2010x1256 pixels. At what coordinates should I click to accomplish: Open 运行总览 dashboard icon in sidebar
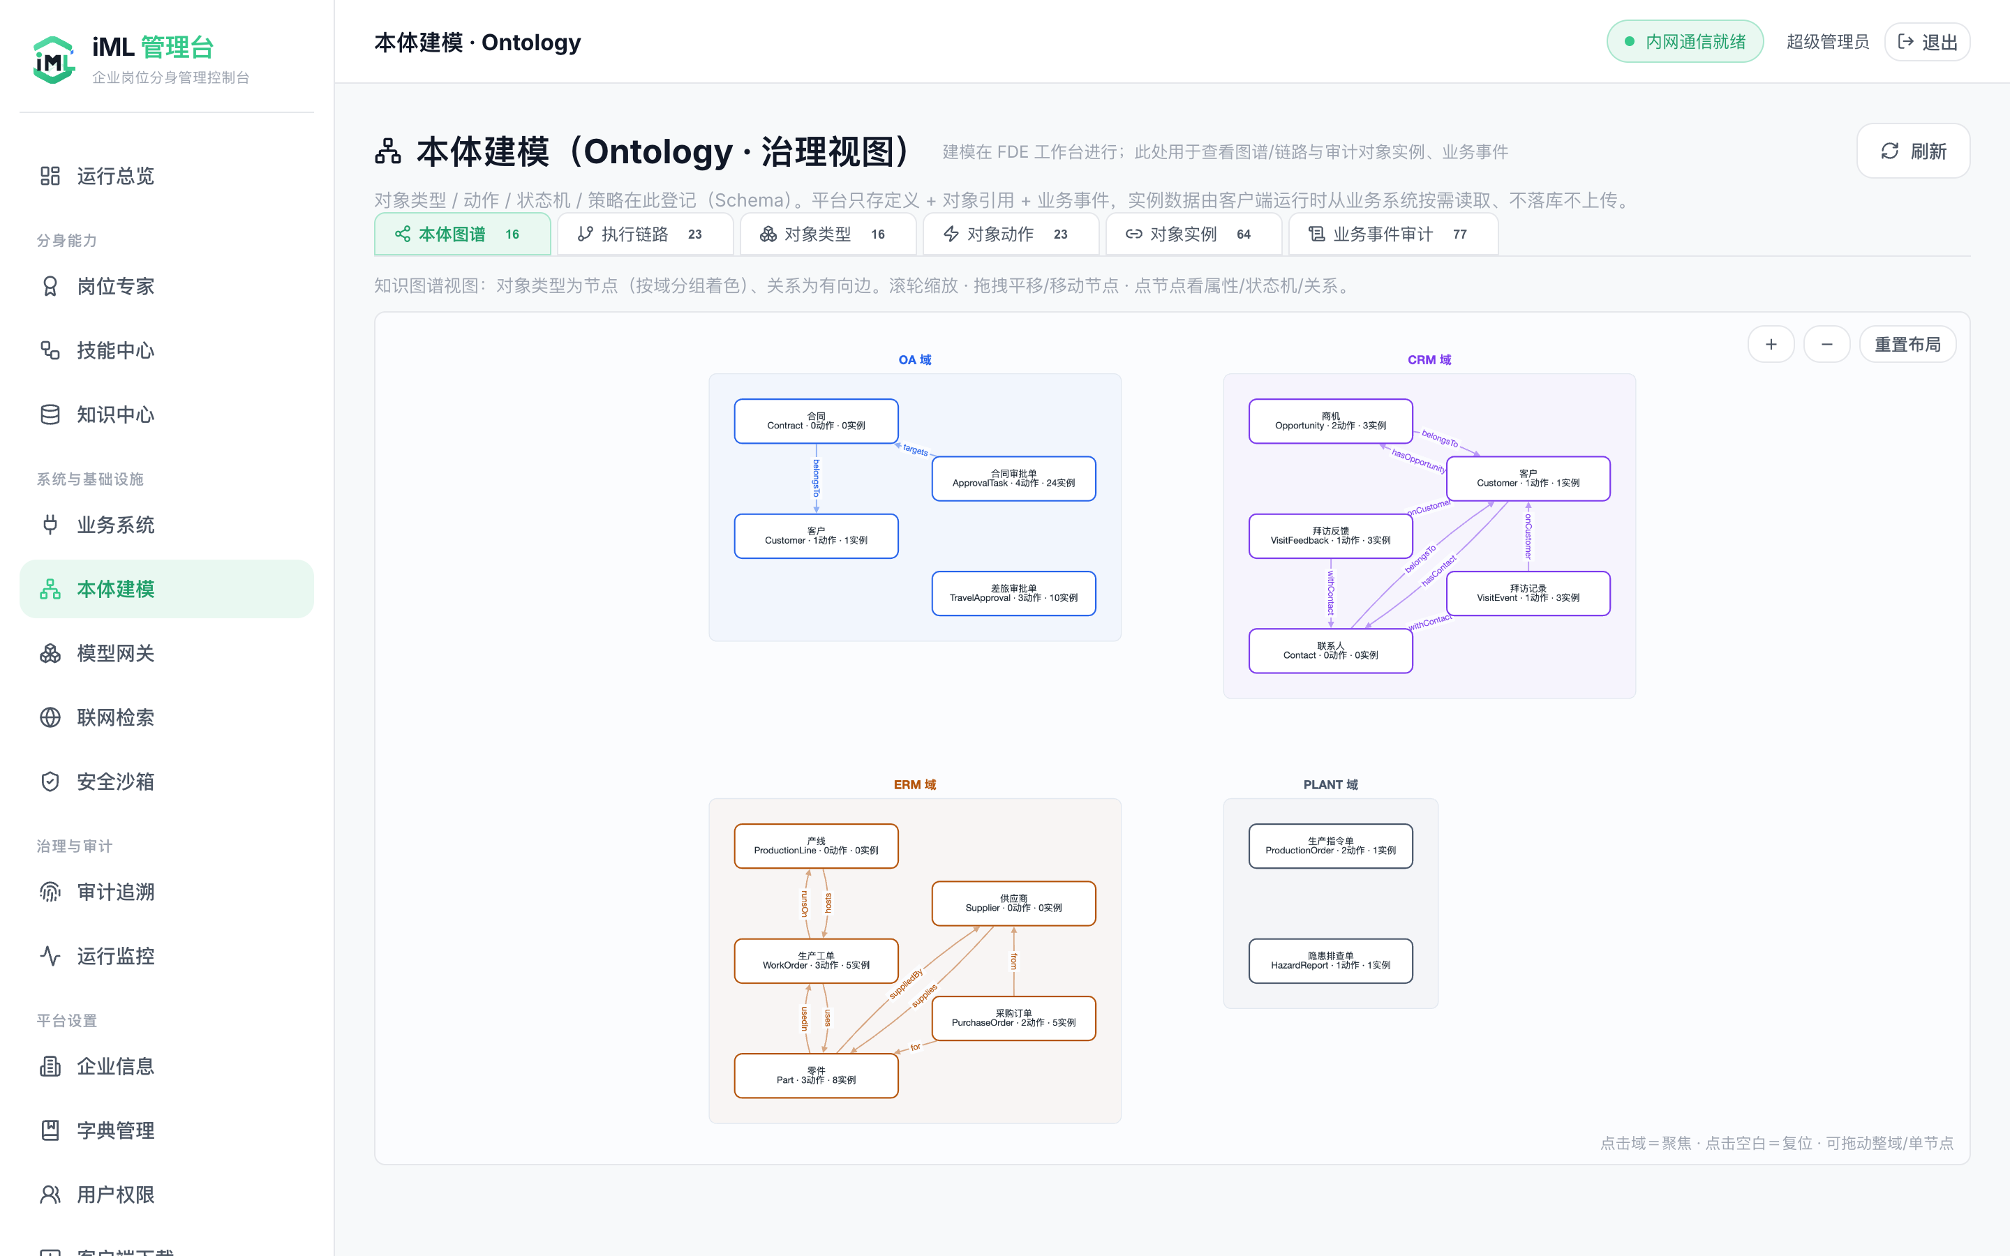point(50,176)
